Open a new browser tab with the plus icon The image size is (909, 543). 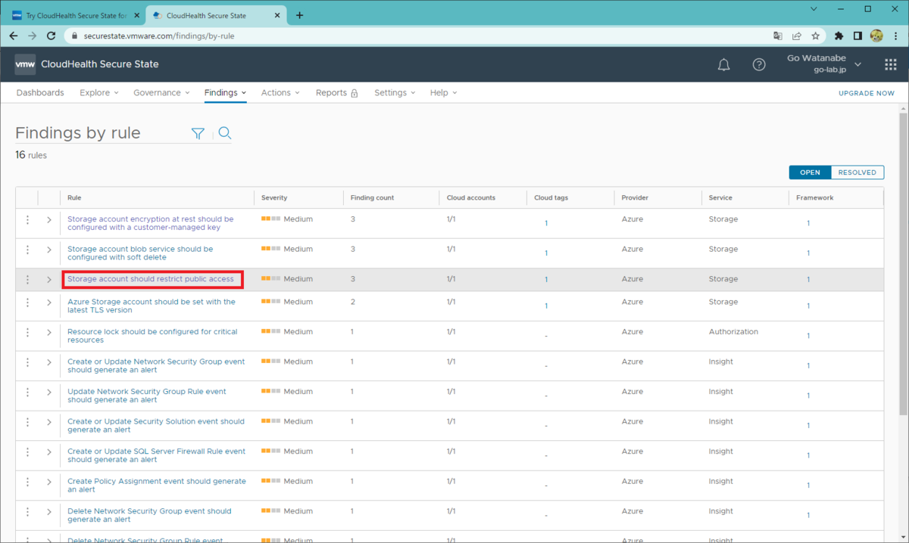pyautogui.click(x=299, y=15)
